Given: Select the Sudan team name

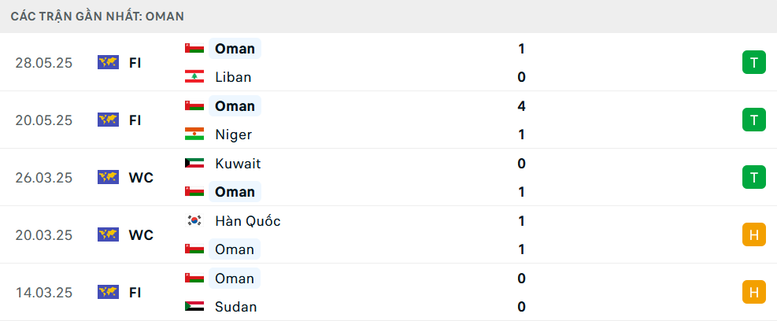Looking at the screenshot, I should pyautogui.click(x=236, y=307).
